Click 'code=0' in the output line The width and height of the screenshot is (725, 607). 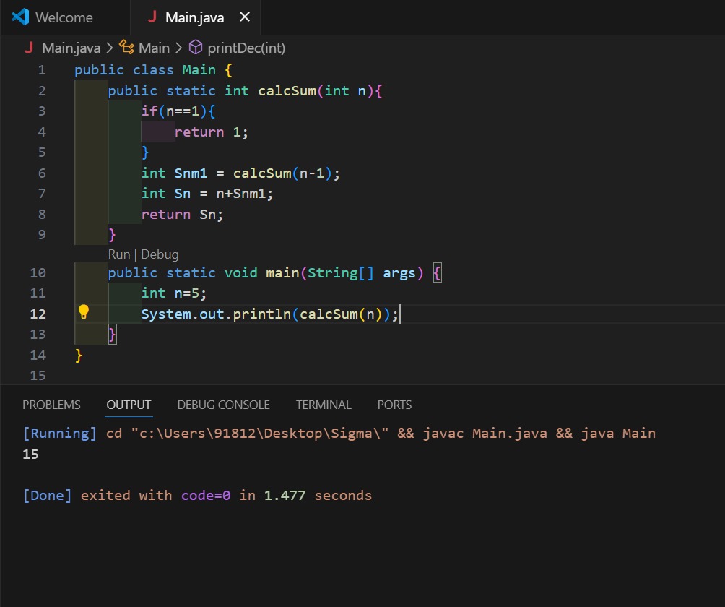click(x=206, y=496)
